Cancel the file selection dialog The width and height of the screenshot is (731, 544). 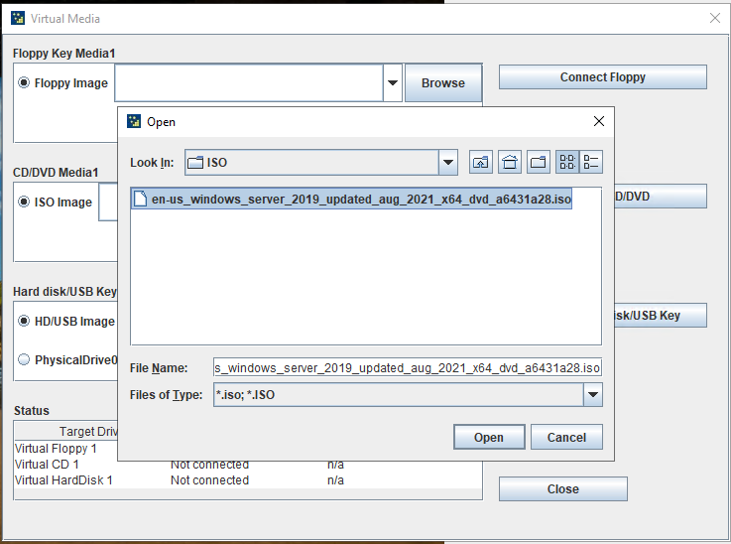tap(566, 437)
